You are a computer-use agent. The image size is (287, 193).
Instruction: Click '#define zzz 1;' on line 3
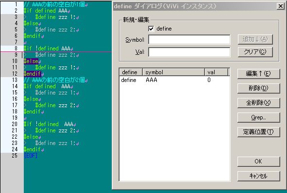click(x=55, y=17)
